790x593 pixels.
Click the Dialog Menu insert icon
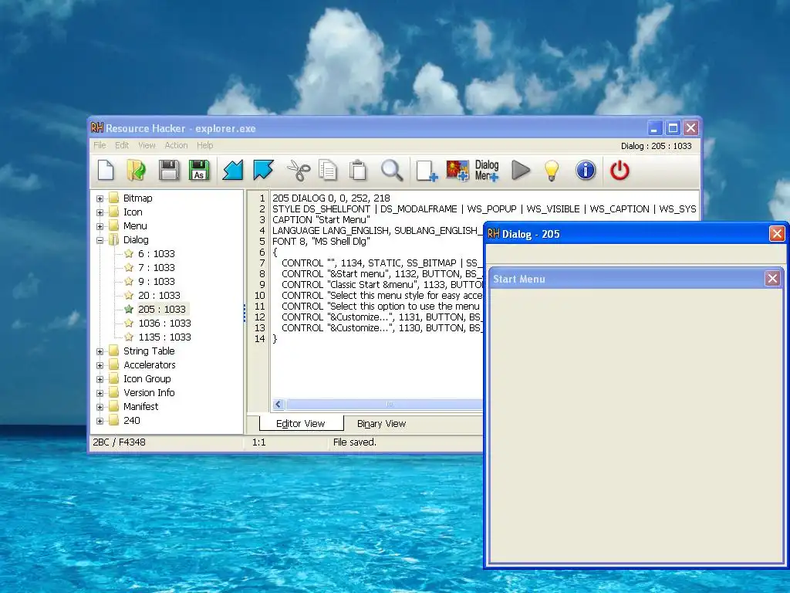(x=487, y=171)
